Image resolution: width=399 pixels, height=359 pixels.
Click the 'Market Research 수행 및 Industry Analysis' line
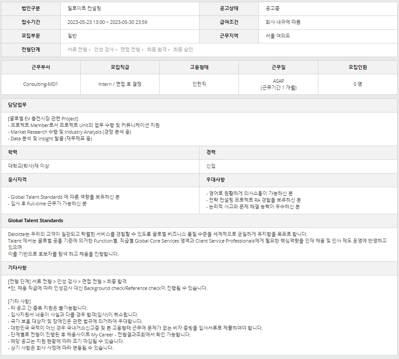tap(70, 132)
